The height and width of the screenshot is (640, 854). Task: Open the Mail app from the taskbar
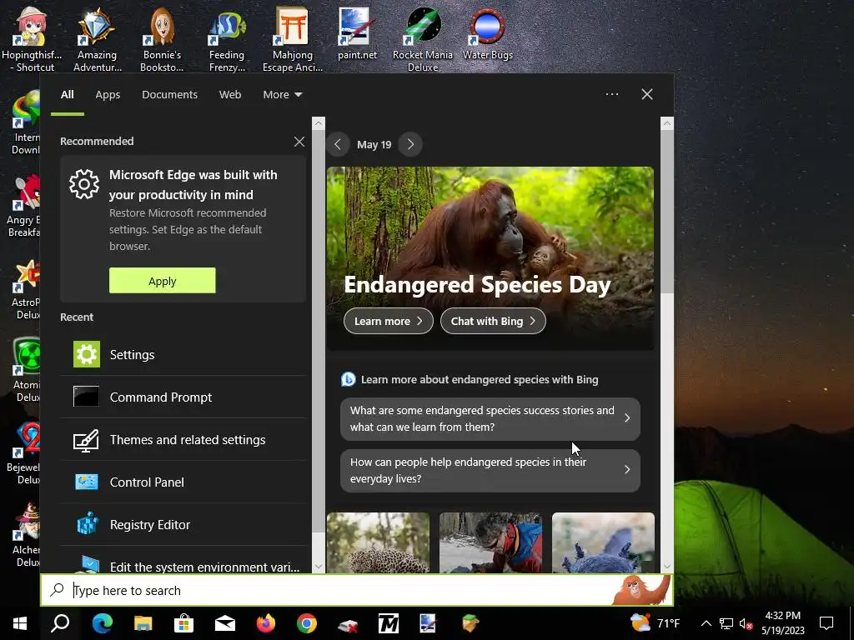(x=224, y=623)
